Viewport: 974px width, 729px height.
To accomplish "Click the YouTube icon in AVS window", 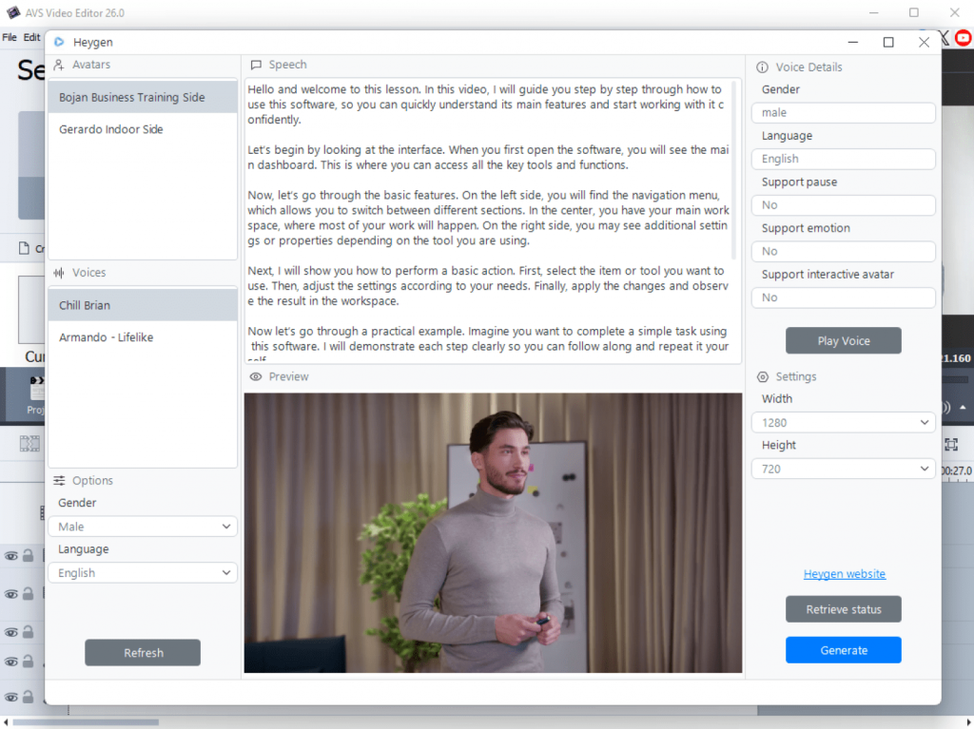I will [964, 38].
